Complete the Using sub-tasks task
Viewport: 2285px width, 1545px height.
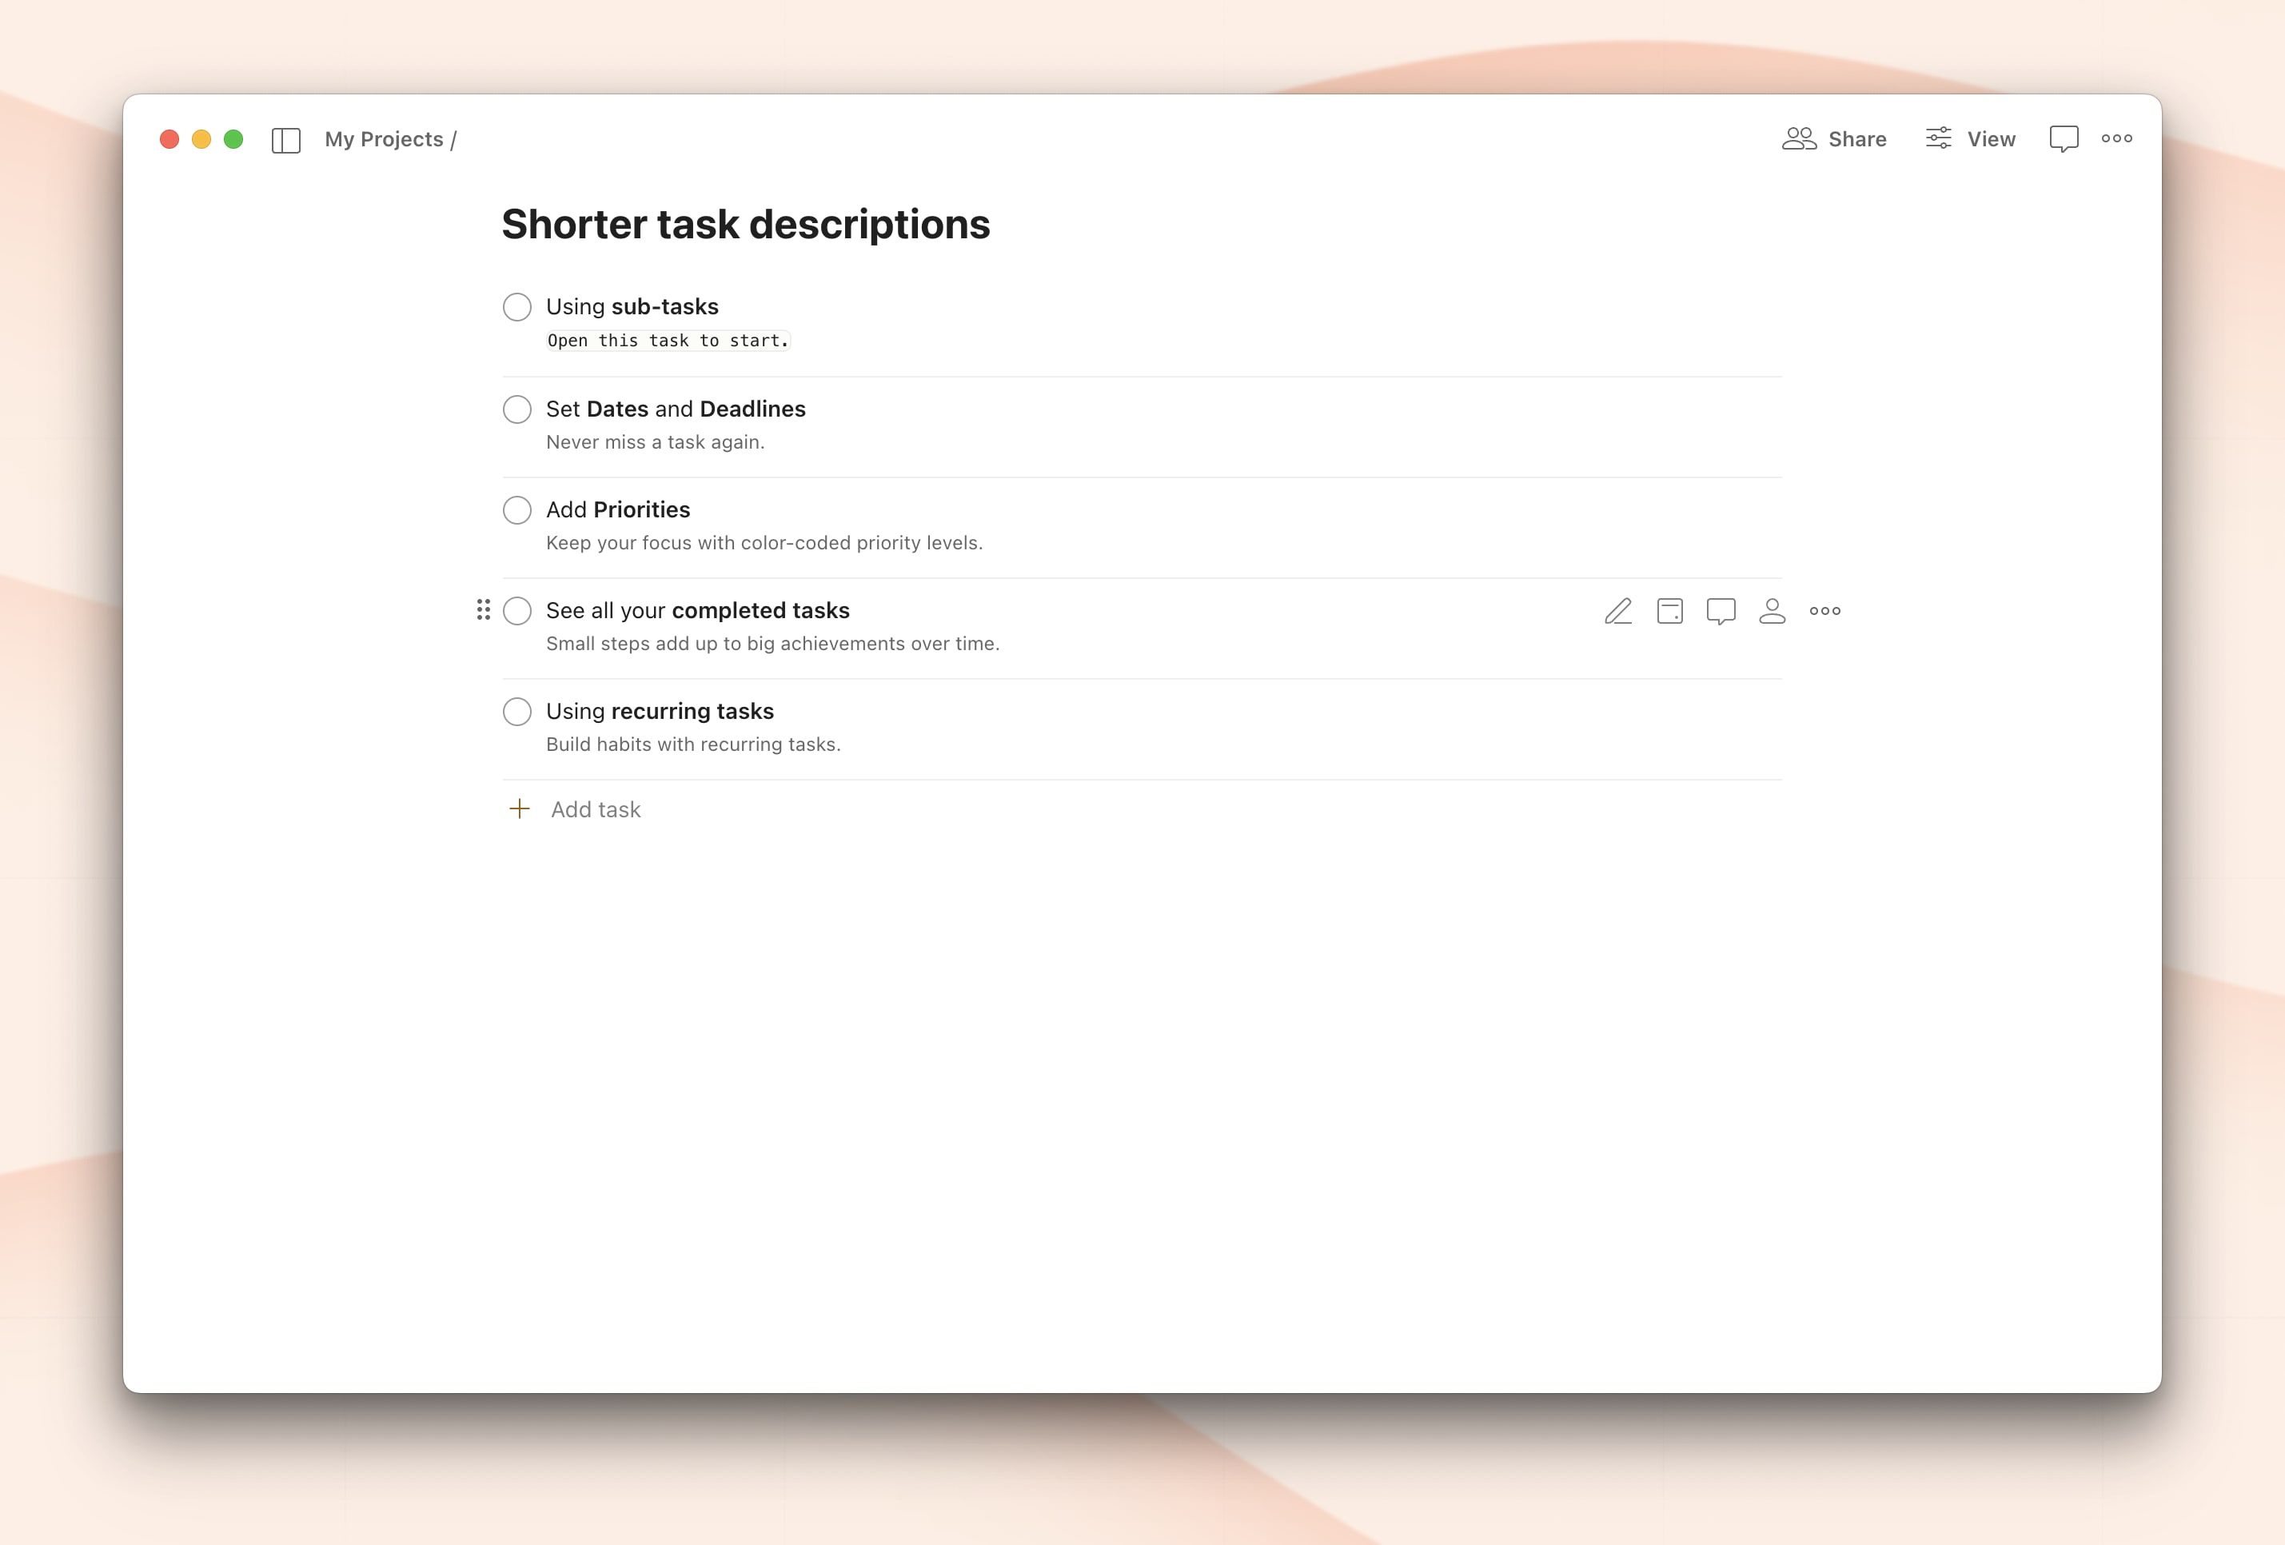pos(517,307)
